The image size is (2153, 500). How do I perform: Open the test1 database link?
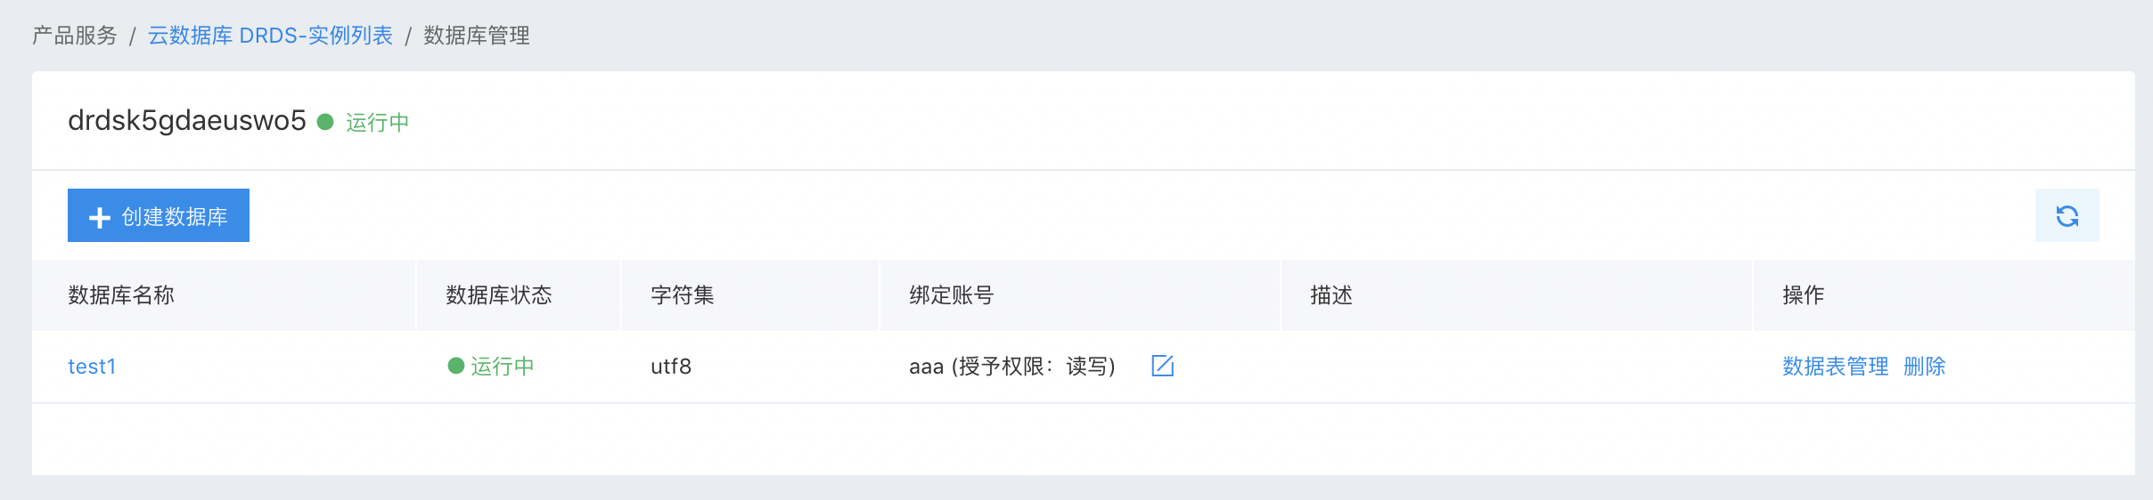[92, 367]
